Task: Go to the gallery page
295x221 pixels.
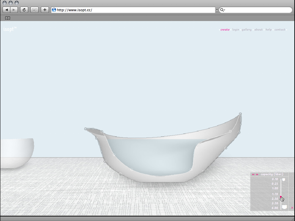Action: [x=247, y=30]
